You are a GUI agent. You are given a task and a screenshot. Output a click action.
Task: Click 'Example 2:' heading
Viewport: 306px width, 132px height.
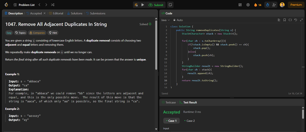tap(12, 109)
